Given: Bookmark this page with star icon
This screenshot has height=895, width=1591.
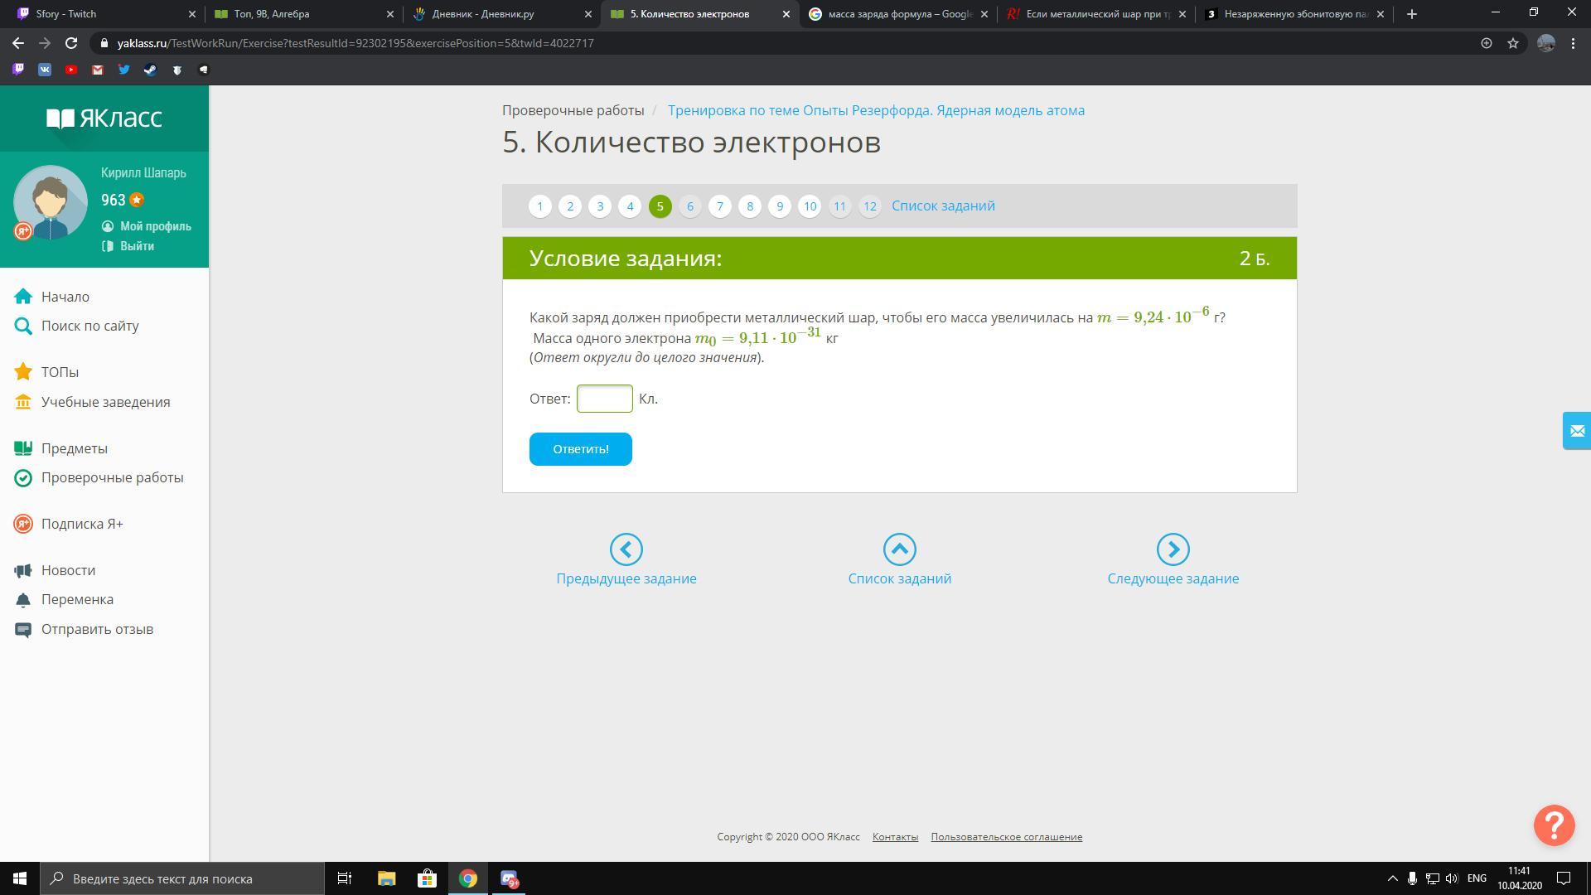Looking at the screenshot, I should coord(1513,43).
